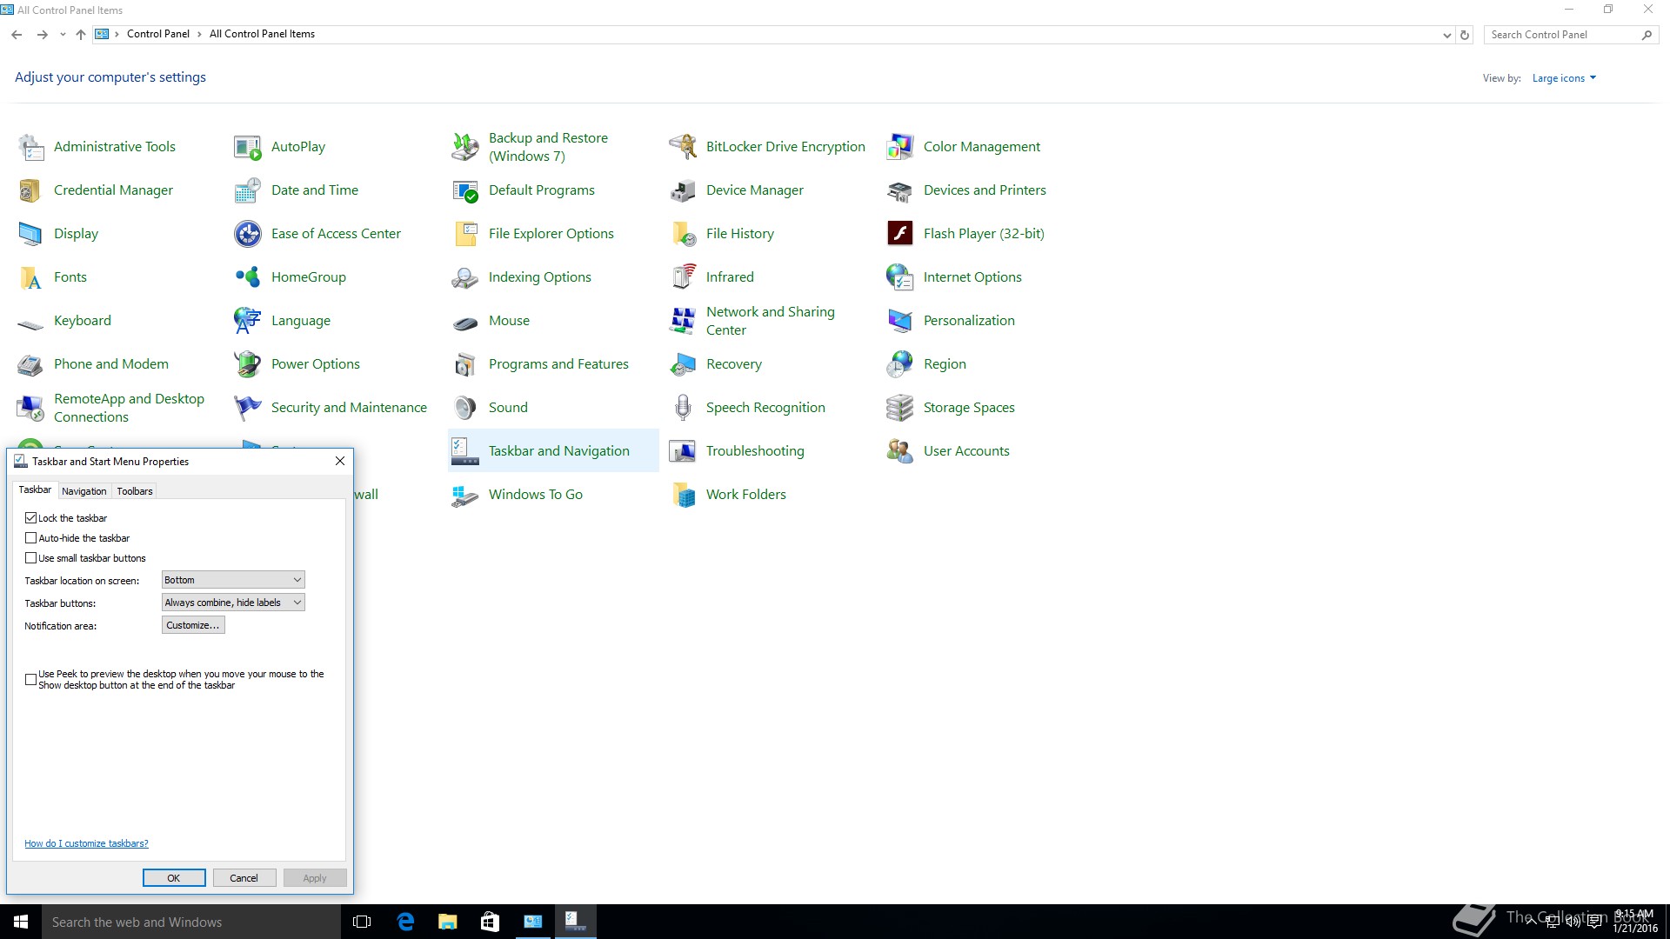The height and width of the screenshot is (939, 1670).
Task: Open the Default Programs icon
Action: point(465,190)
